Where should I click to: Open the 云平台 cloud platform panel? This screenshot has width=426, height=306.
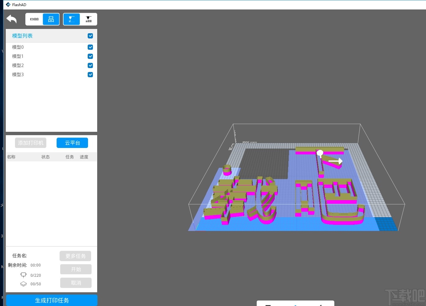[x=72, y=142]
